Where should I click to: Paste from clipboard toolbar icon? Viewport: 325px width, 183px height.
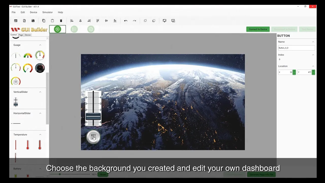[52, 21]
